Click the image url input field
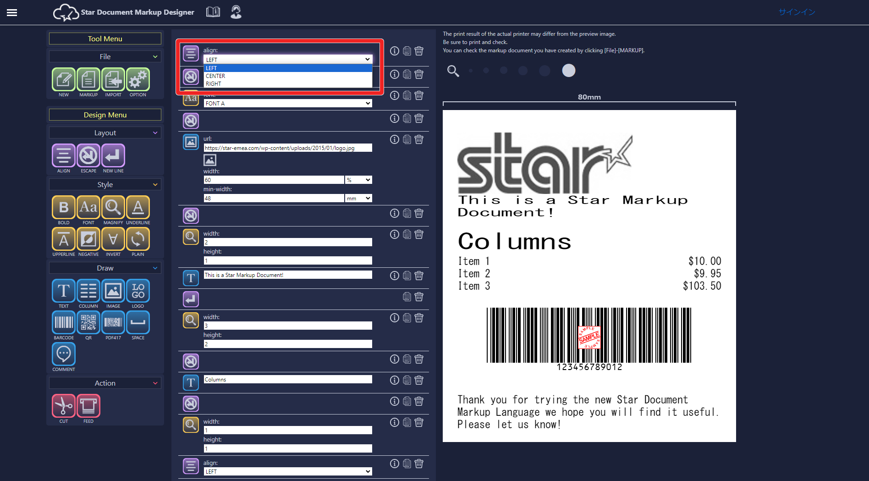Screen dimensions: 869x481 coord(287,148)
